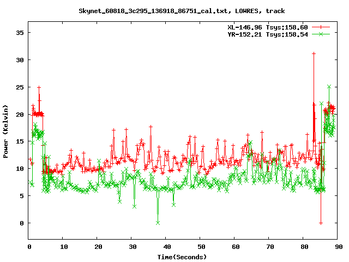
Task: Click the y-axis tick label 30
Action: (x=20, y=60)
